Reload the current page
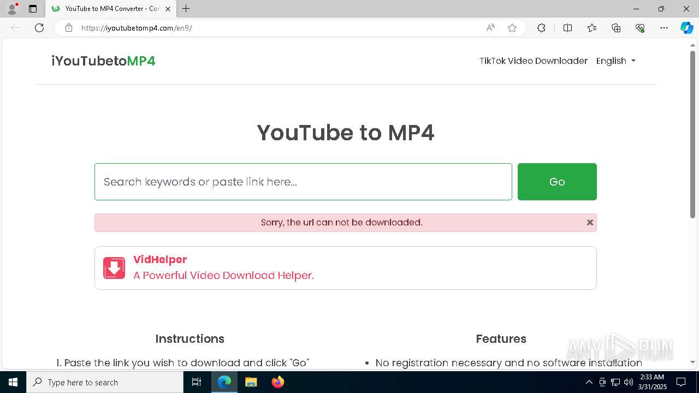The width and height of the screenshot is (699, 393). [39, 28]
